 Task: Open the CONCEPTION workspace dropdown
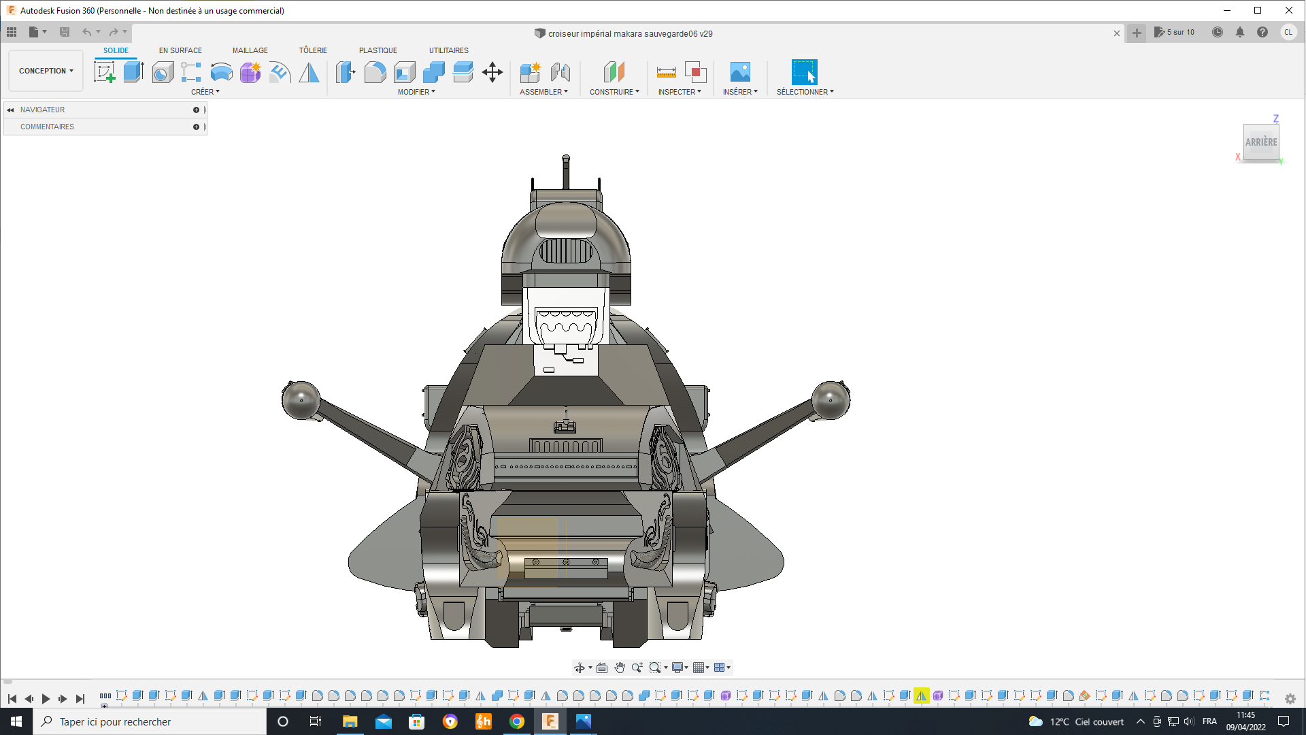(x=46, y=71)
